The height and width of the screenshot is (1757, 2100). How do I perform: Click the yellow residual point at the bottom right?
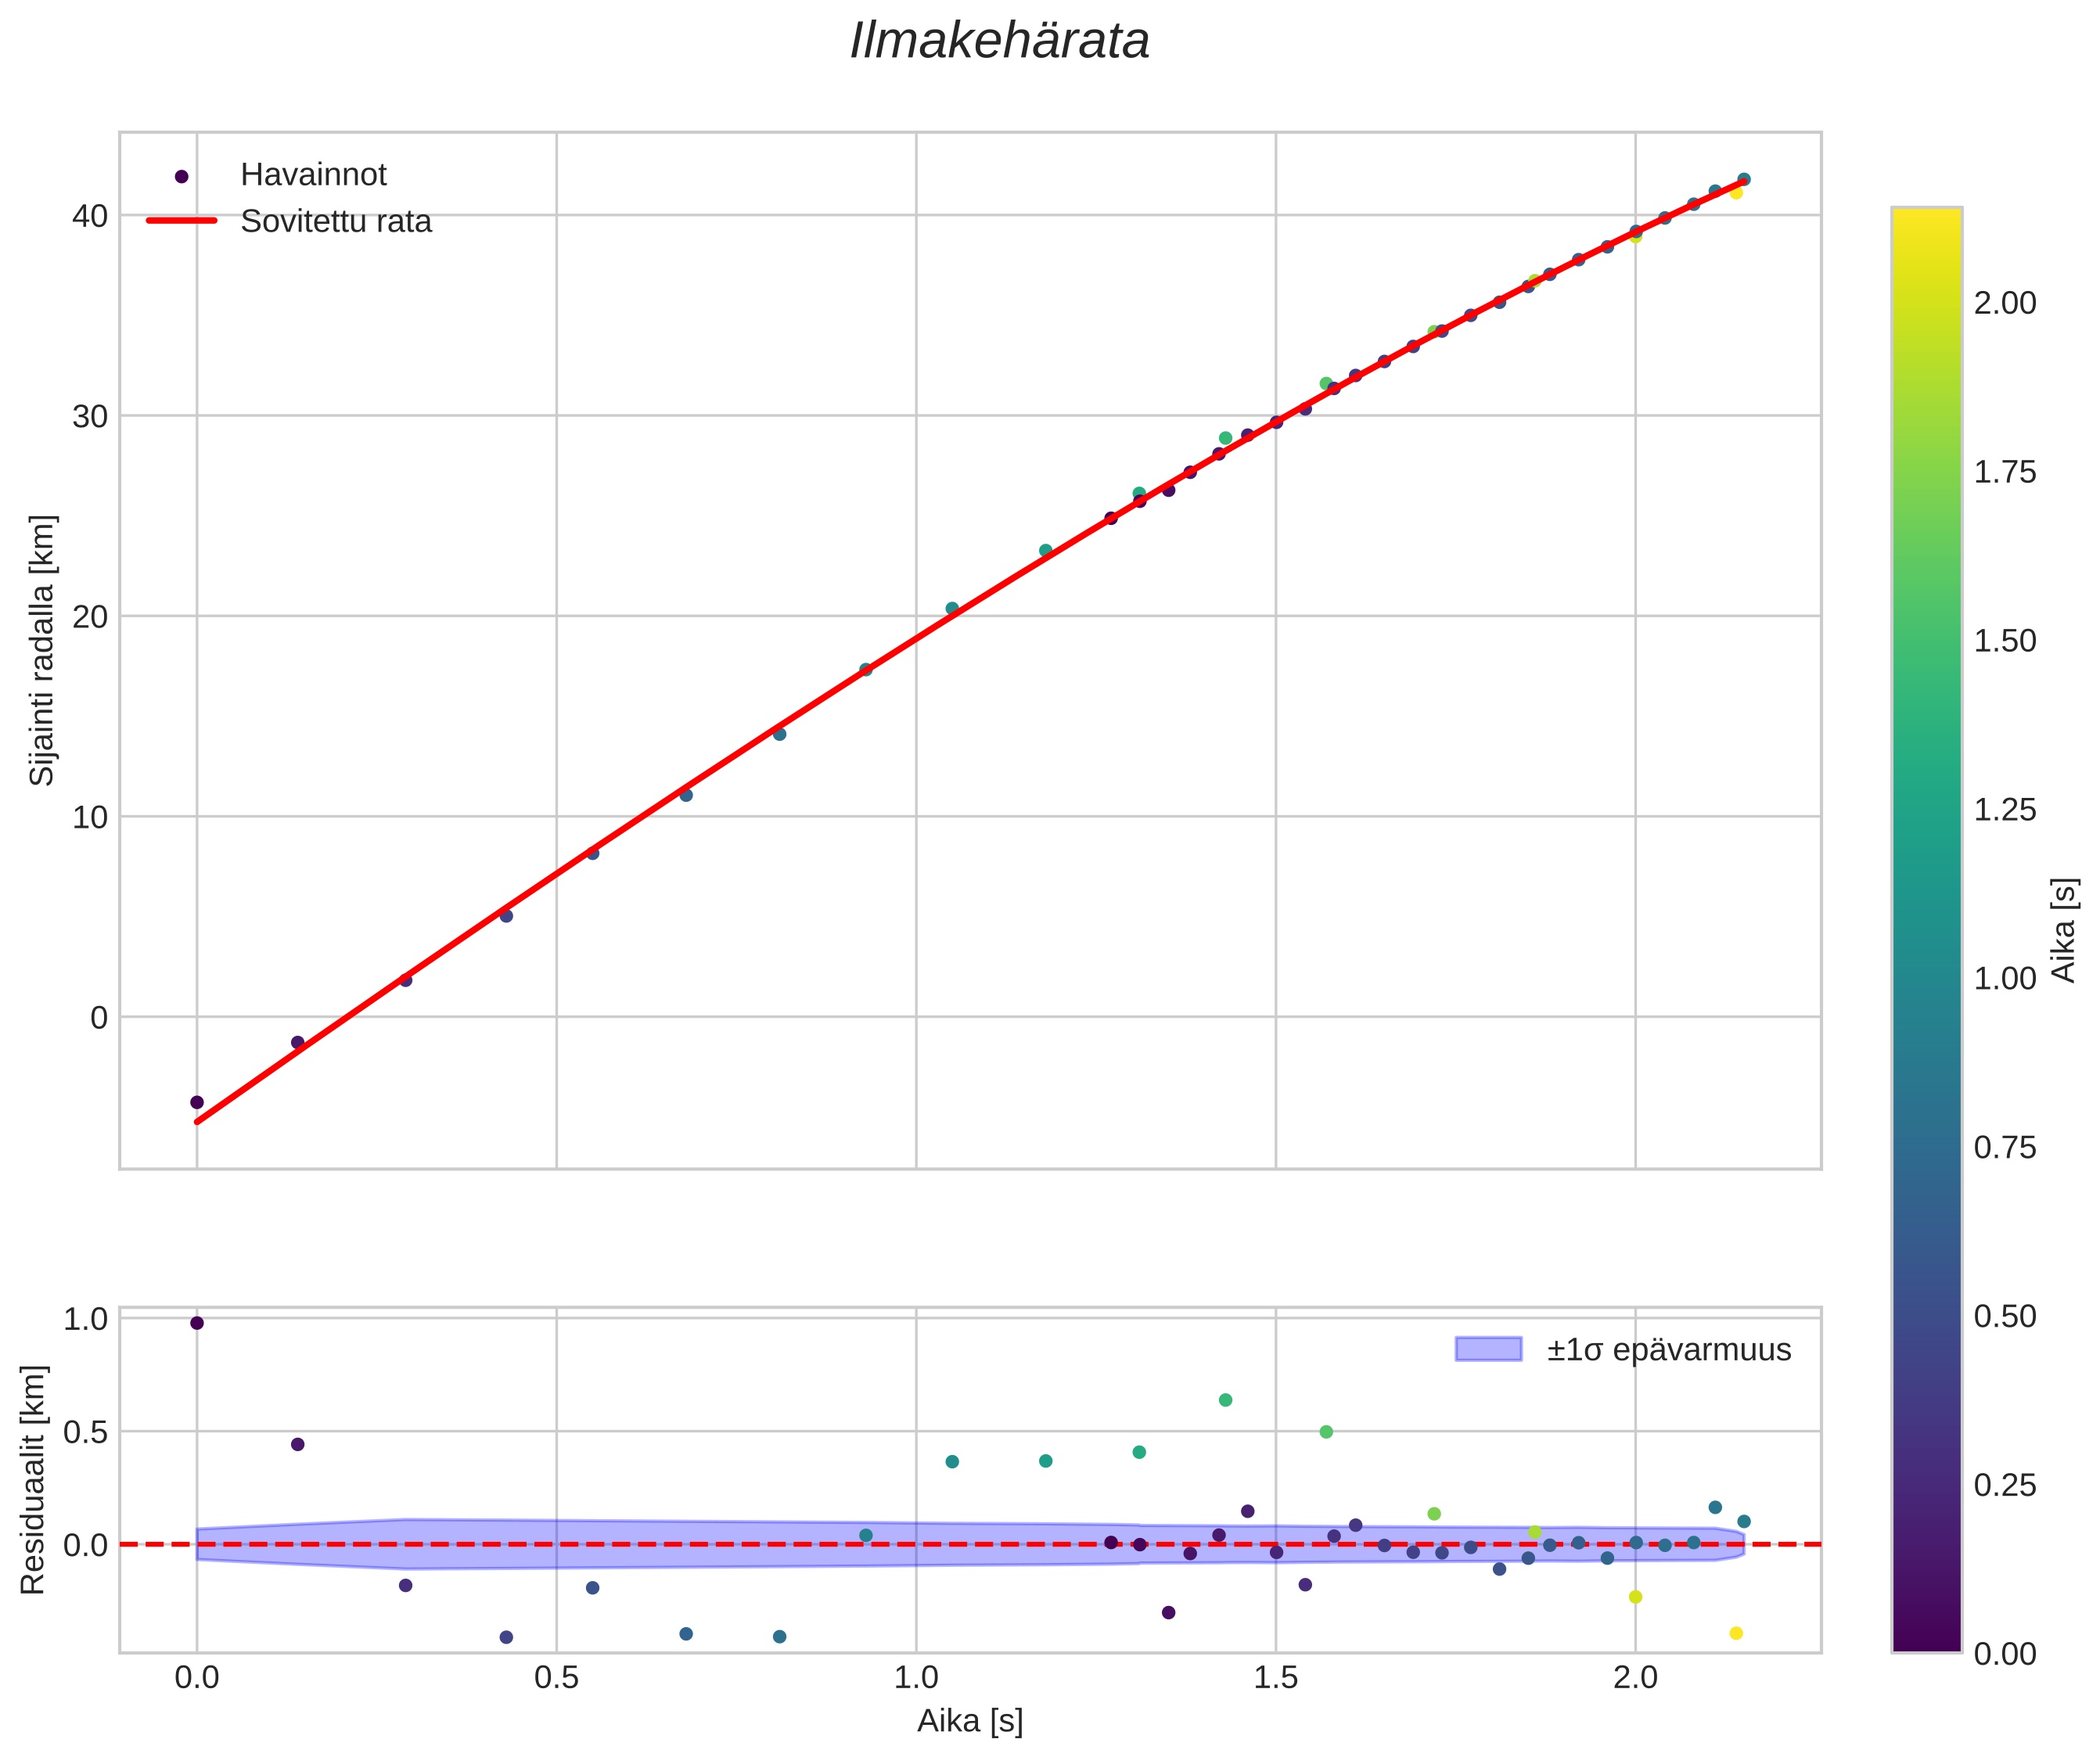click(1736, 1633)
